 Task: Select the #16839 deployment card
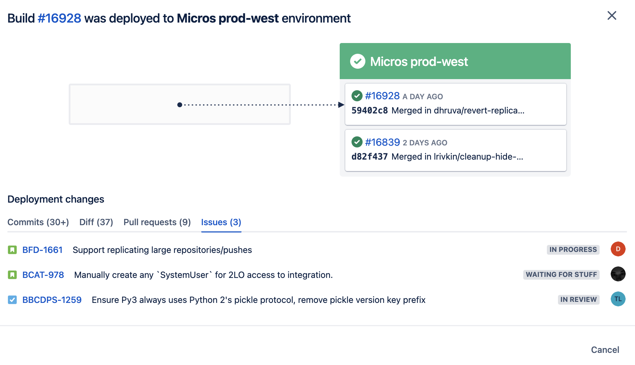[x=455, y=150]
